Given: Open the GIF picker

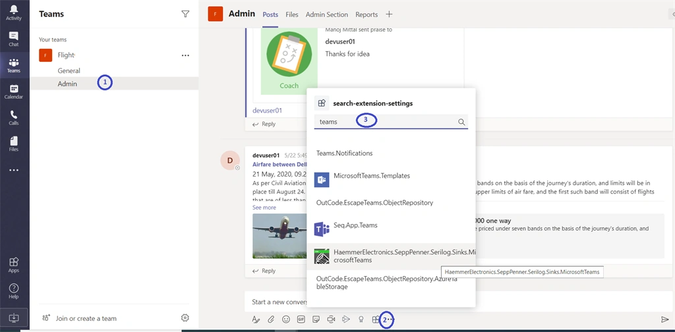Looking at the screenshot, I should click(x=301, y=319).
